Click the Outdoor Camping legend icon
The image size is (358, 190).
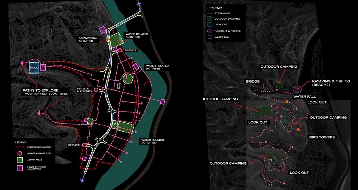(x=210, y=18)
